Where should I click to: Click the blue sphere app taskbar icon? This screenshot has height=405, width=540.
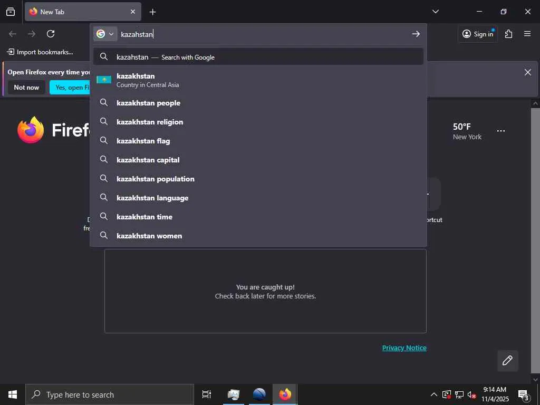(259, 394)
